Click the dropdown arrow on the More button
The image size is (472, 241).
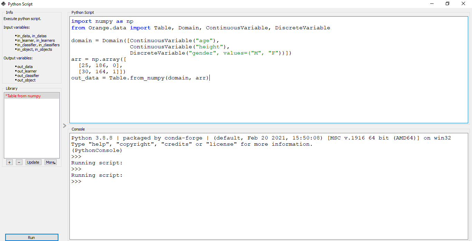(x=55, y=163)
